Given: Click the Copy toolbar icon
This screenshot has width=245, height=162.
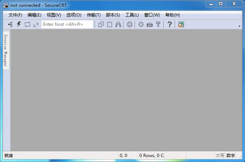Looking at the screenshot, I should [x=101, y=25].
